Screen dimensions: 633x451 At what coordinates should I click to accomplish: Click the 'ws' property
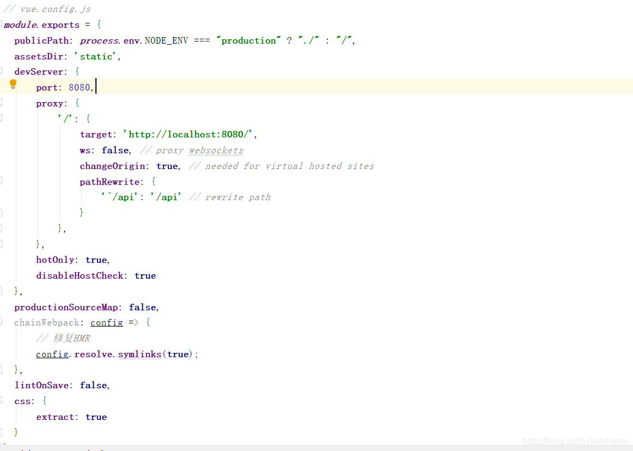pyautogui.click(x=85, y=151)
